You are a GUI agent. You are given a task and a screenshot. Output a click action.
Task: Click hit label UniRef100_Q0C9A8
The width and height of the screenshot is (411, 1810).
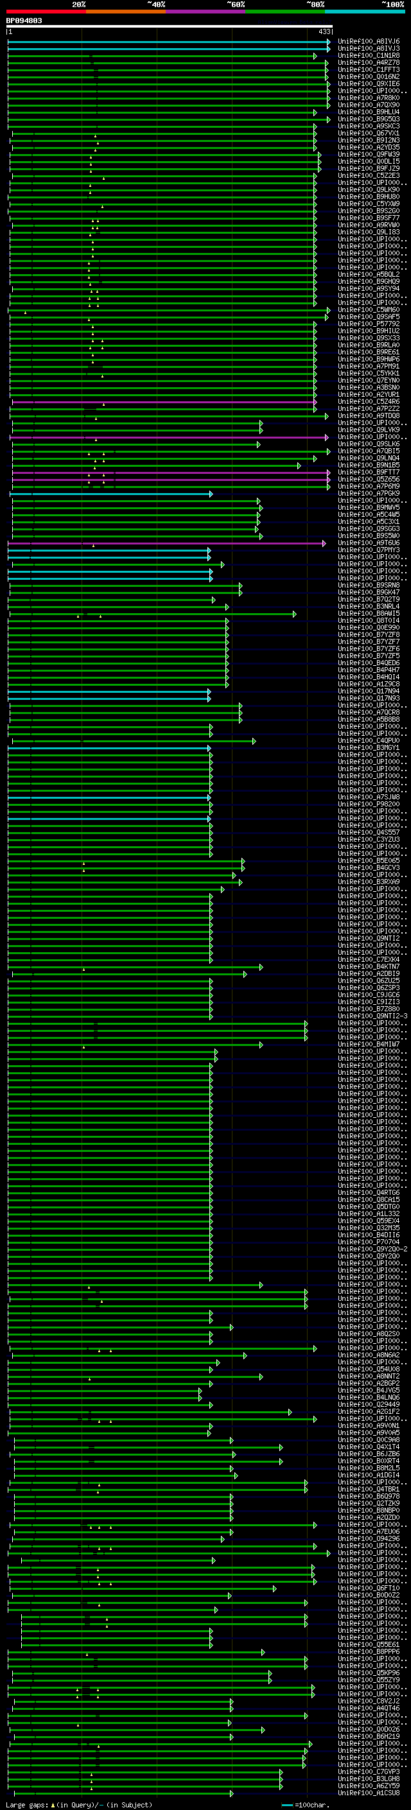[369, 1440]
